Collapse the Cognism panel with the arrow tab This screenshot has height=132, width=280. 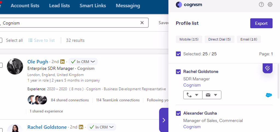164,120
